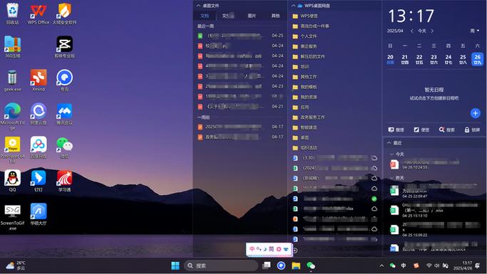Click the taskbar clock showing 13:17
Screen dimensions: 487x274
coord(462,265)
